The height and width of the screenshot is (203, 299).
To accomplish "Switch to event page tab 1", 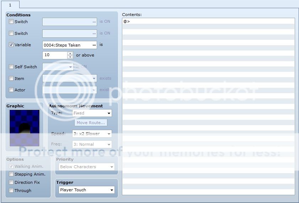I will [x=10, y=5].
